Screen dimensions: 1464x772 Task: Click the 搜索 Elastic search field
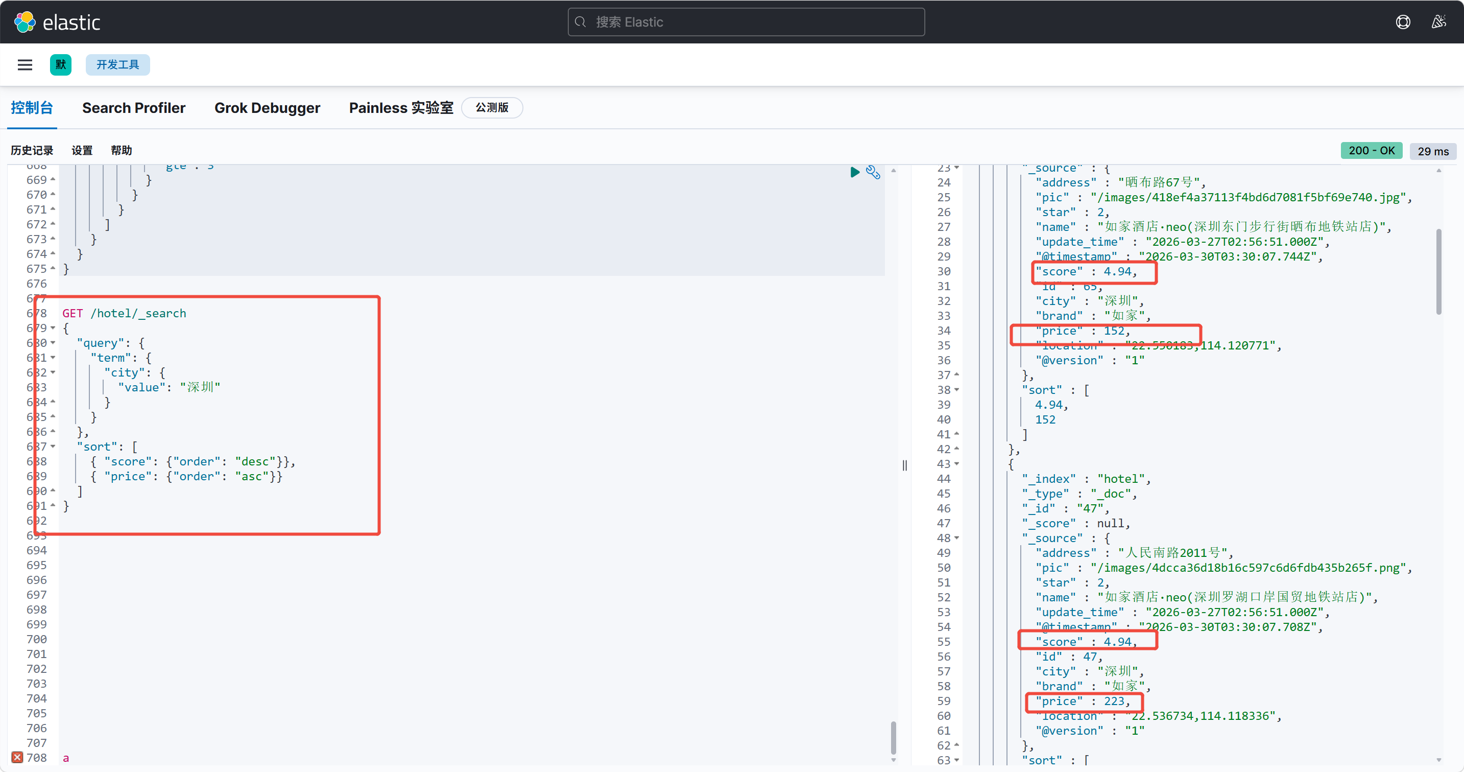[746, 22]
